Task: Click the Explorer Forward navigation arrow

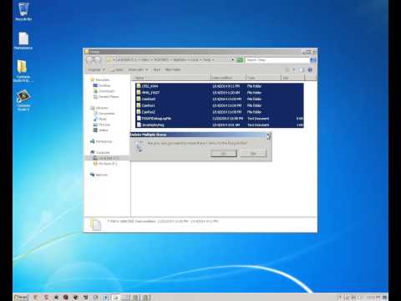Action: 97,60
